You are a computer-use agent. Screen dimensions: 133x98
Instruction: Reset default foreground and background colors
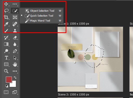coord(7,86)
